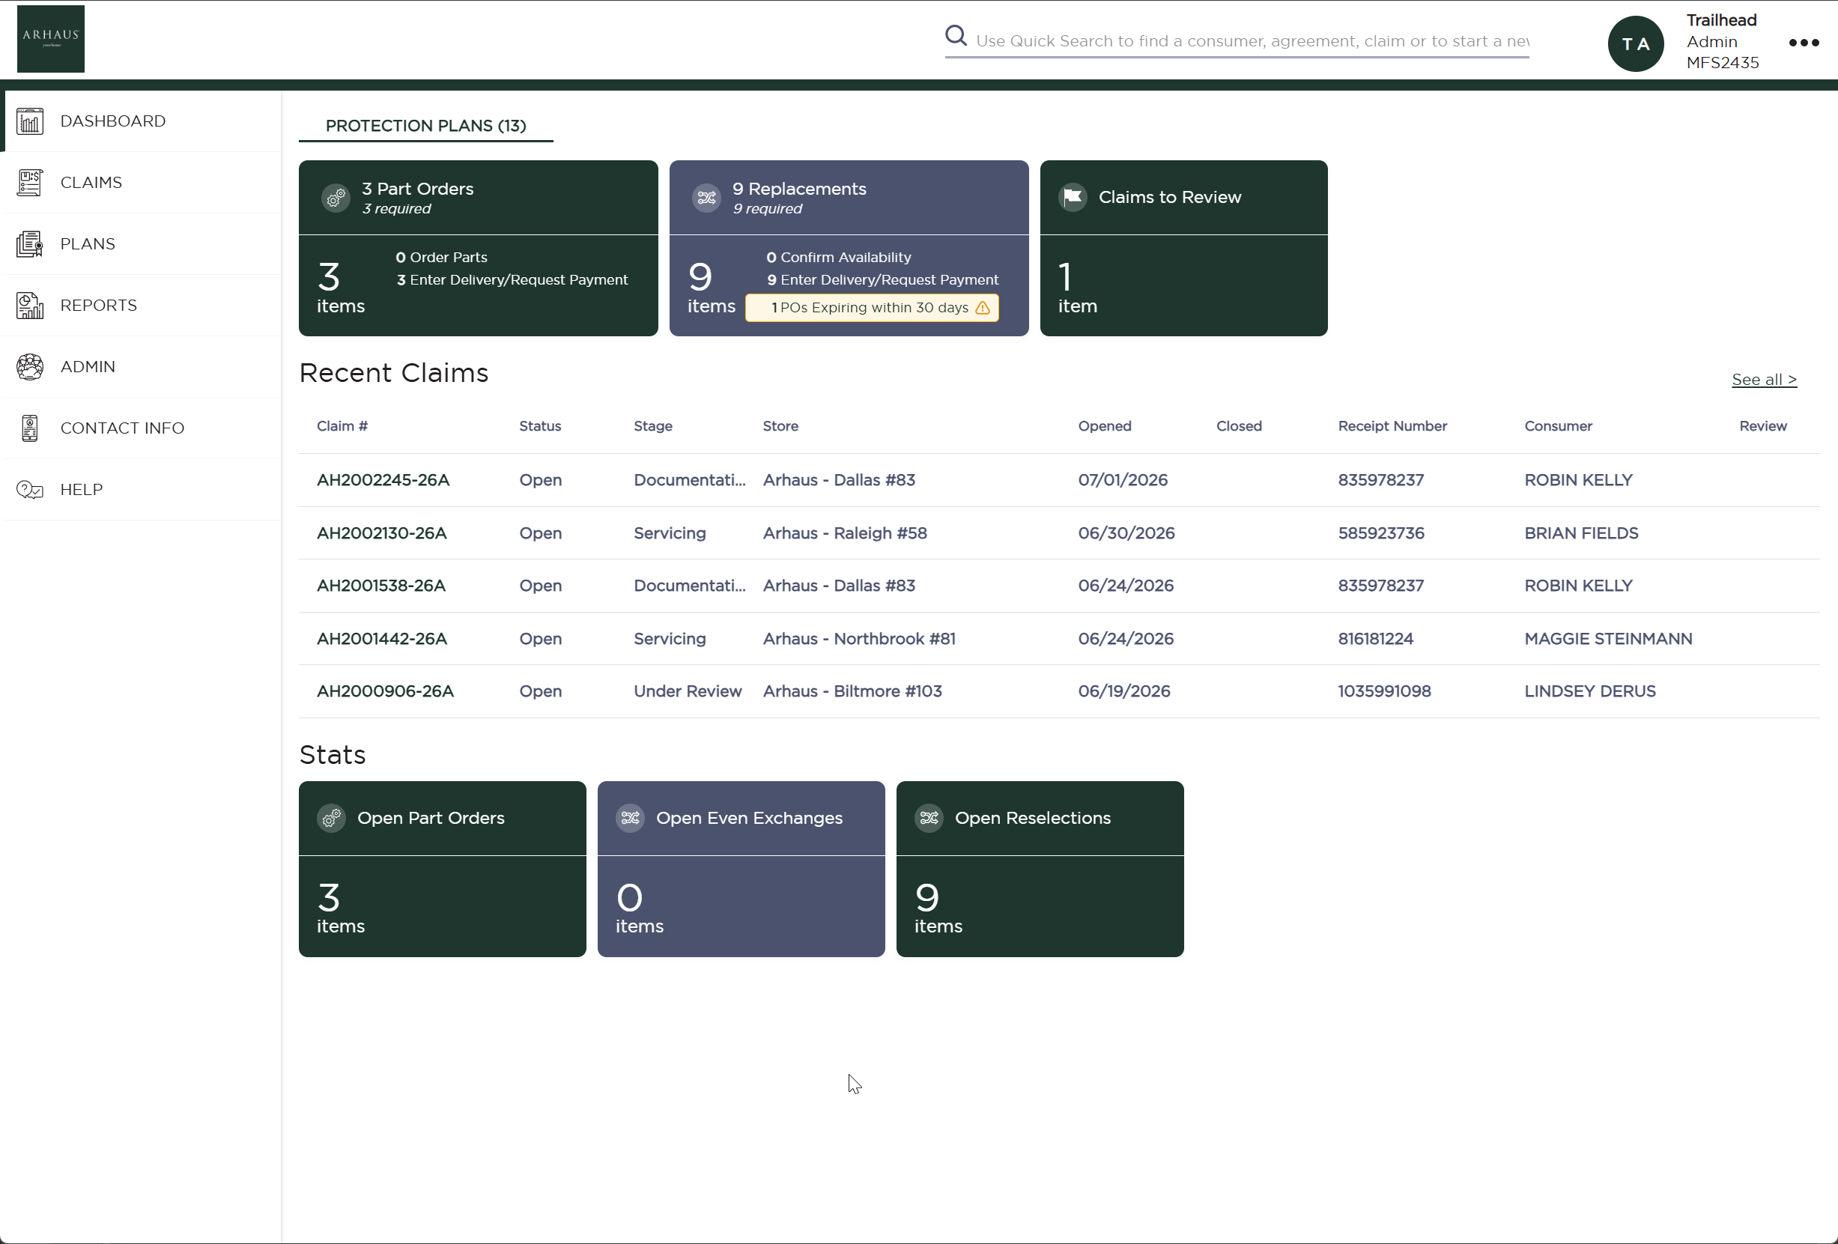Click the POs Expiring within 30 days badge
Image resolution: width=1838 pixels, height=1244 pixels.
pyautogui.click(x=872, y=309)
